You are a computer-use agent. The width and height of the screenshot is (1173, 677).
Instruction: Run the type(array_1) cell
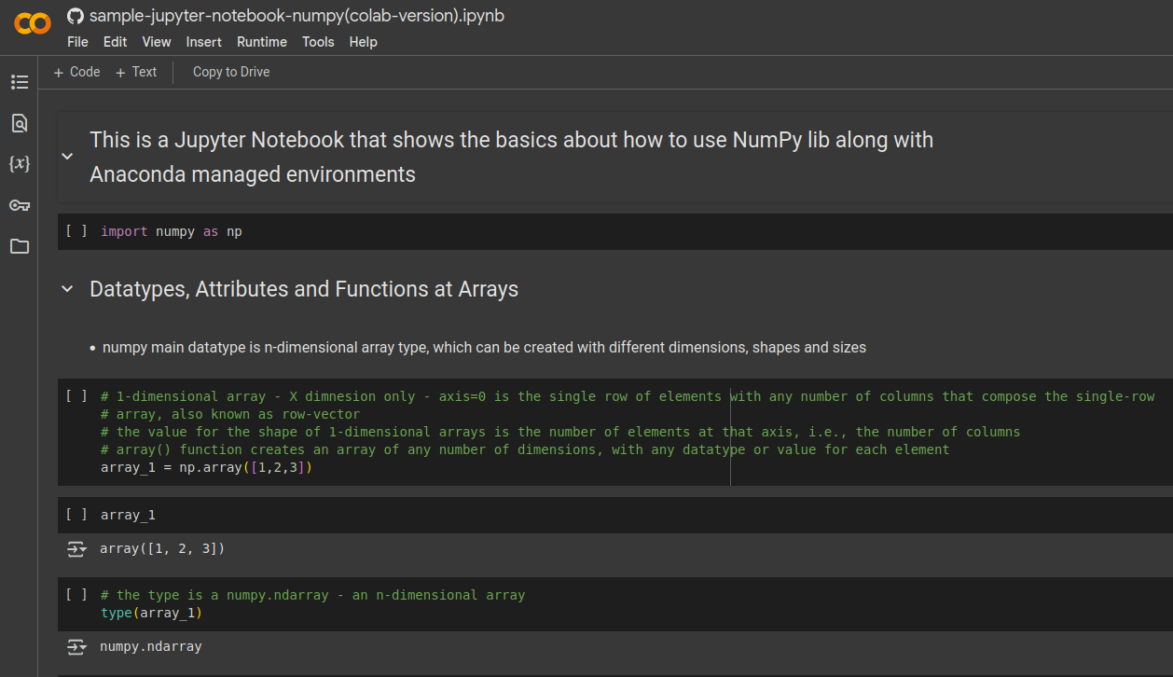(76, 595)
